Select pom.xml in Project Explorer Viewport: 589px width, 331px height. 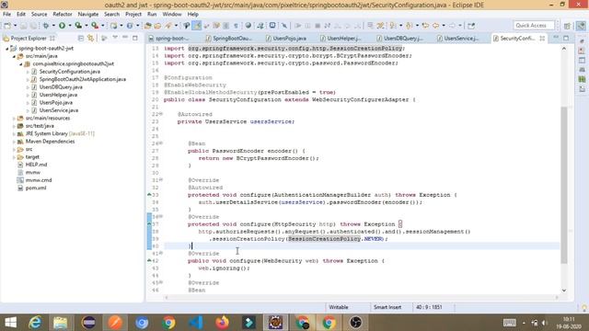(36, 188)
